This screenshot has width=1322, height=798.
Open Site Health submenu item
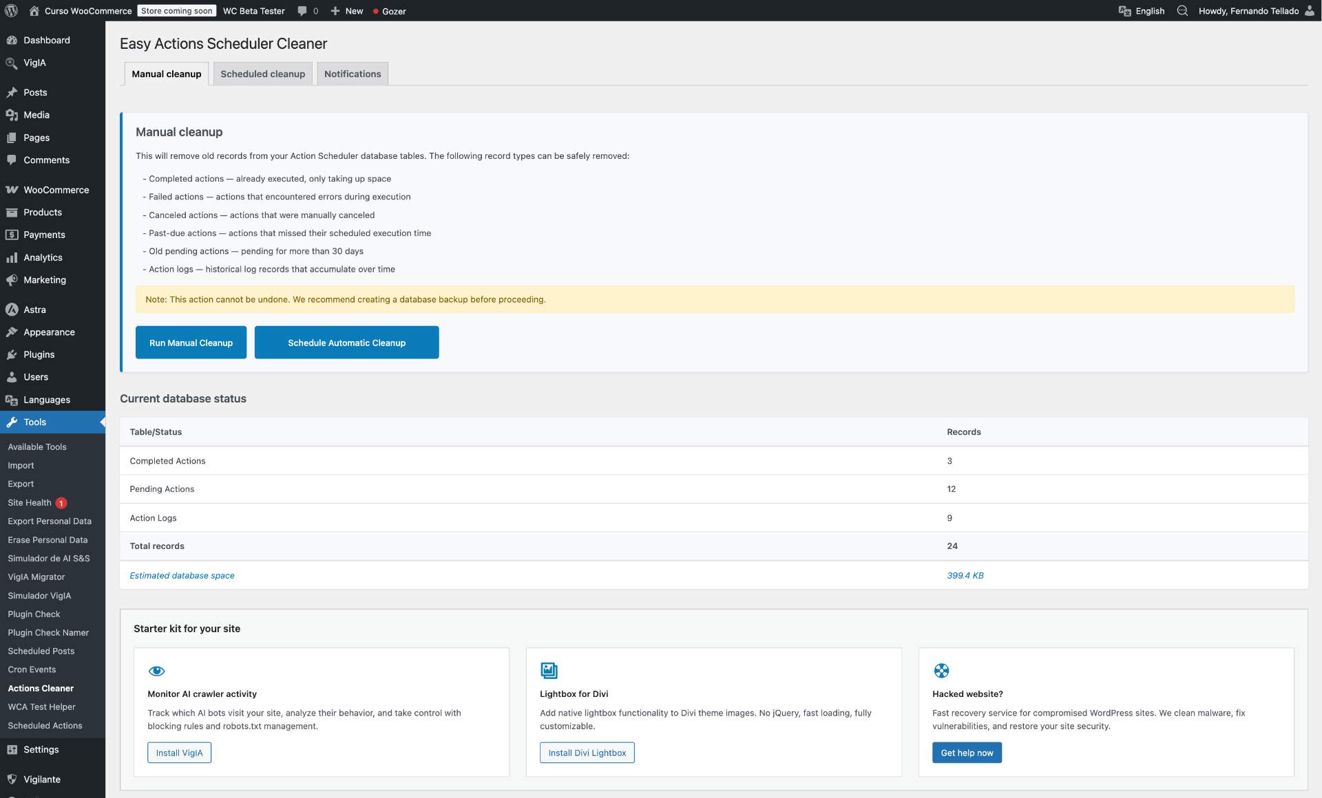(x=30, y=503)
